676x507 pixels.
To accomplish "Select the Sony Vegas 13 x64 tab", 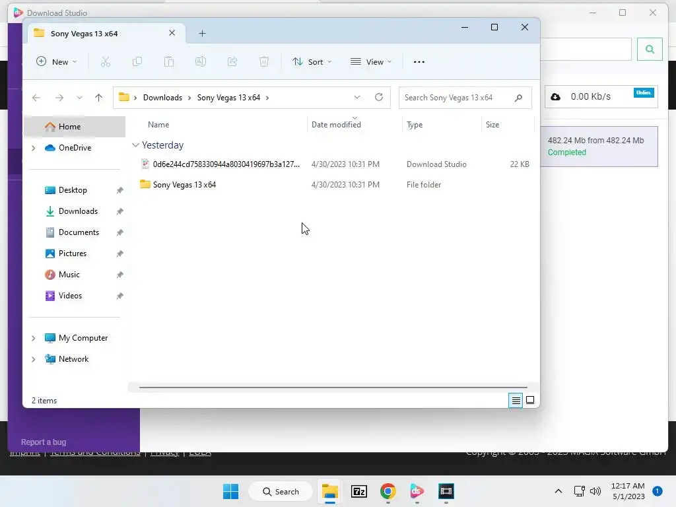I will (x=106, y=34).
